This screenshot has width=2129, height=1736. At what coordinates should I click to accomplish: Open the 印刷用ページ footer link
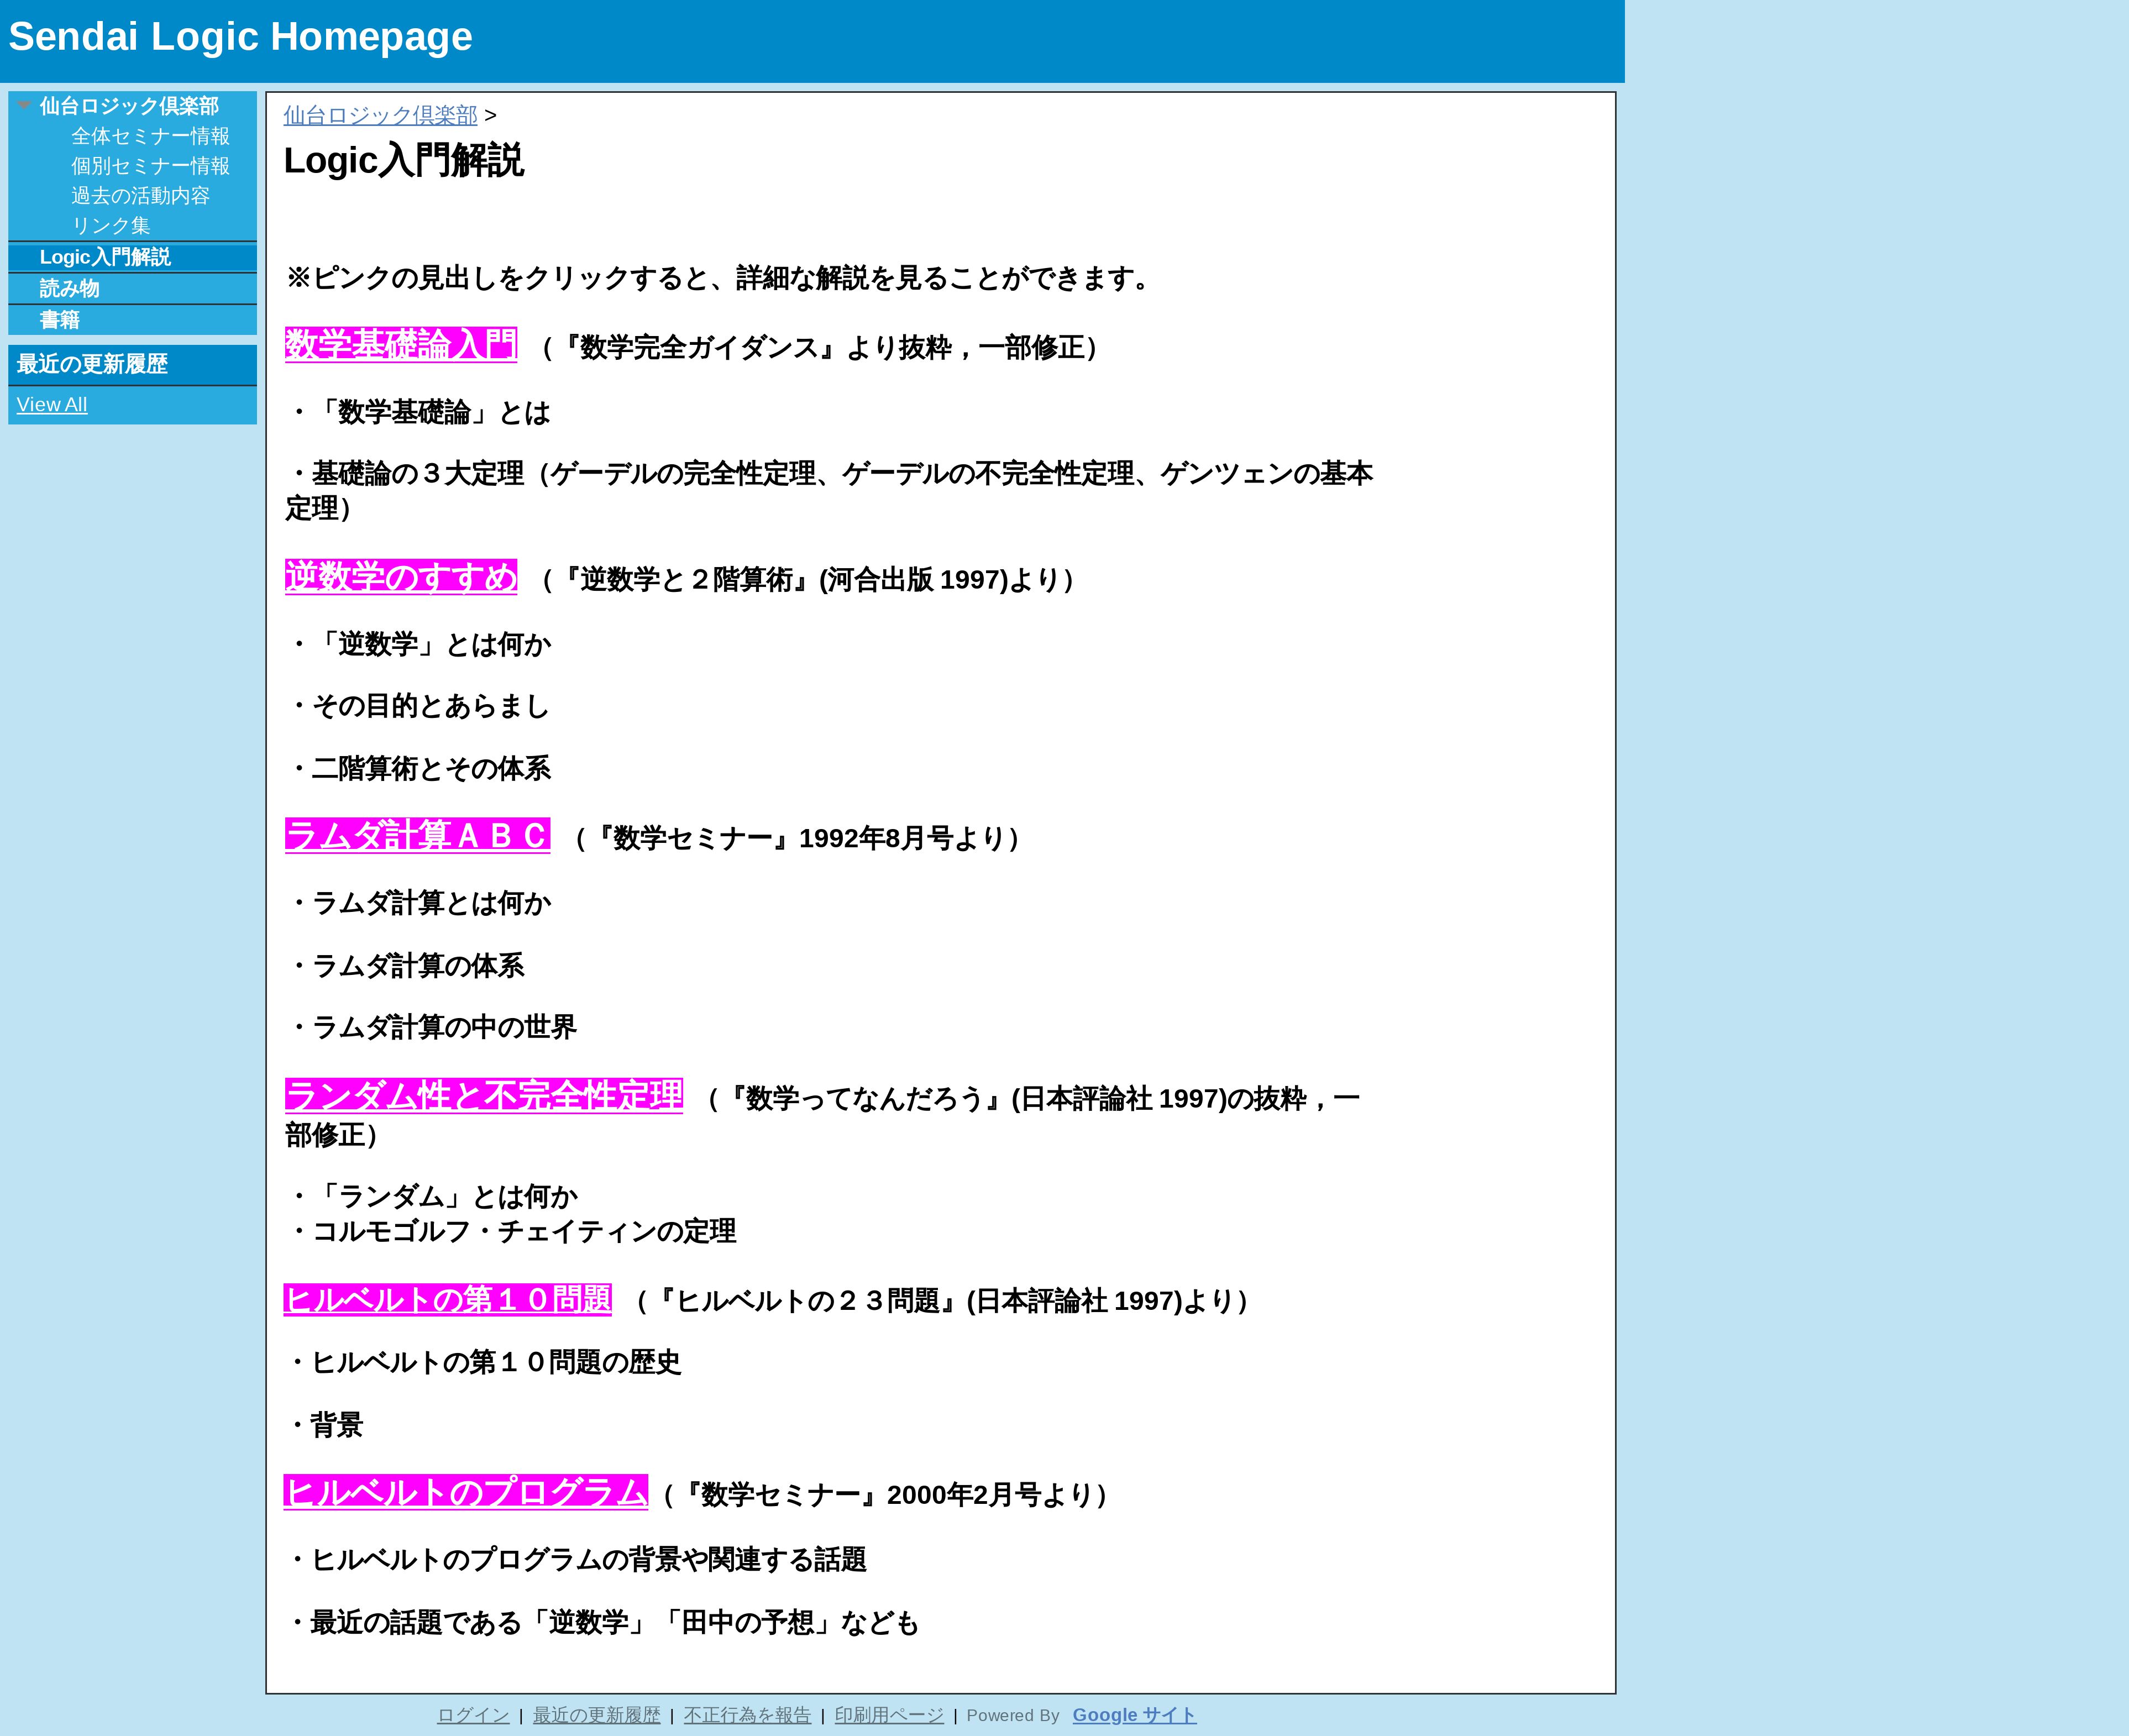click(x=889, y=1716)
